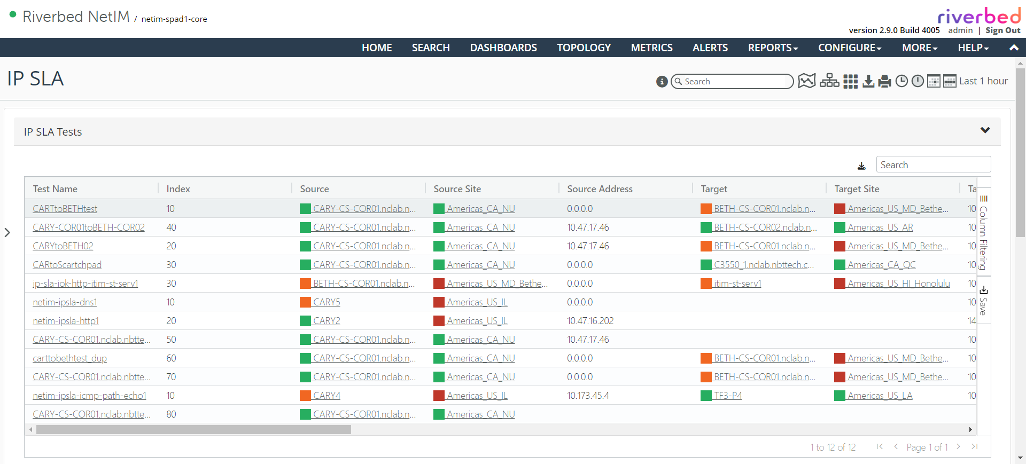Open the ALERTS menu item
The width and height of the screenshot is (1026, 464).
pos(710,48)
